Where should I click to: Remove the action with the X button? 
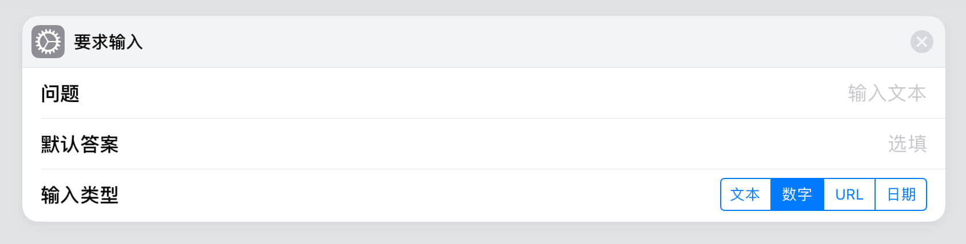tap(921, 42)
